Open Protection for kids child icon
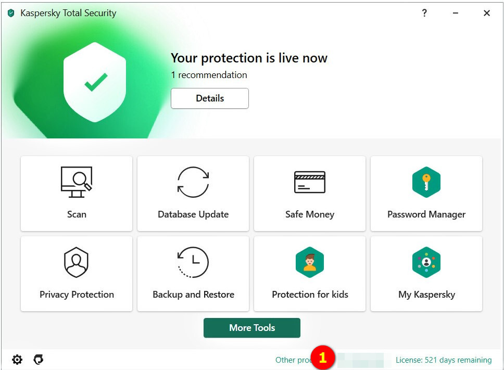Screen dimensions: 504x370 click(310, 262)
